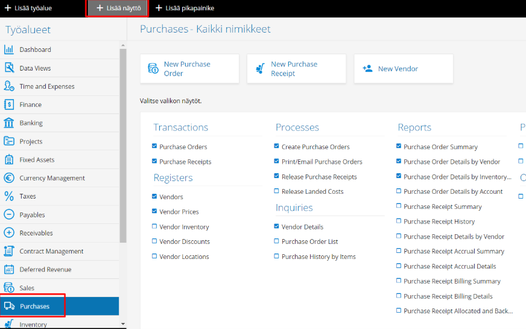Click the Payables minus circle icon
This screenshot has width=526, height=329.
(8, 214)
